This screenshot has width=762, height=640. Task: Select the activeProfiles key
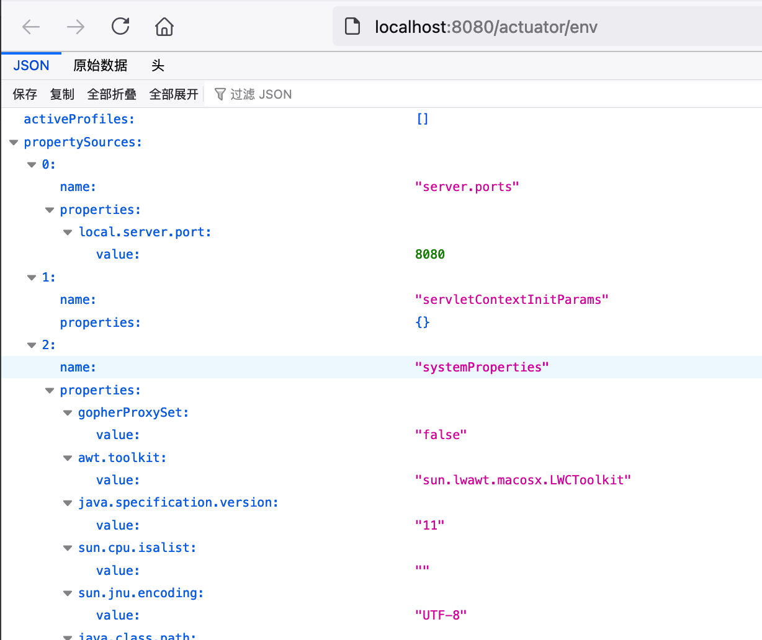click(79, 119)
